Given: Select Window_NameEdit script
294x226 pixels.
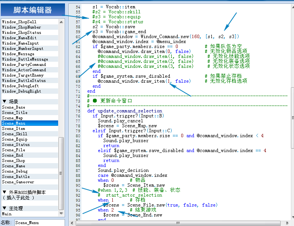Looking at the screenshot, I should 30,38.
